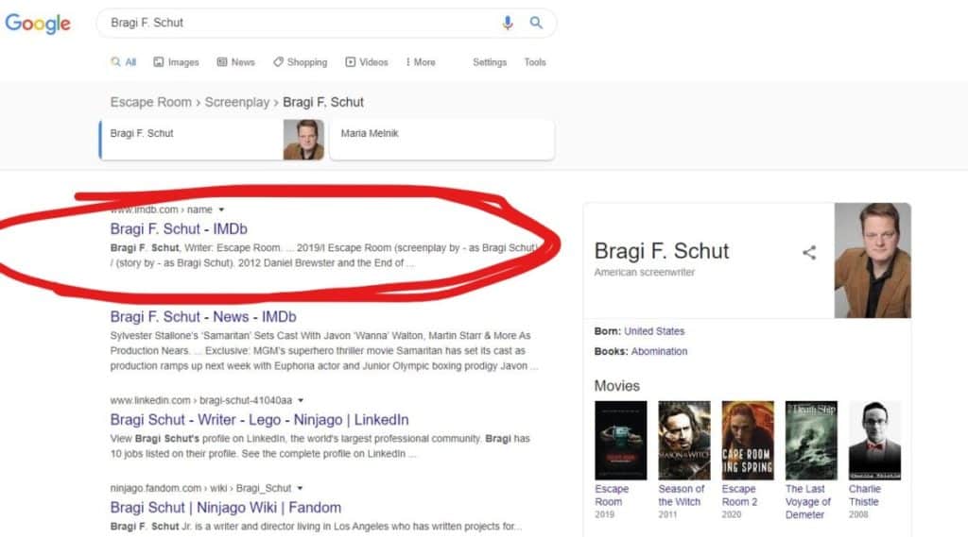Viewport: 968px width, 537px height.
Task: Switch to the News tab
Action: coord(236,62)
